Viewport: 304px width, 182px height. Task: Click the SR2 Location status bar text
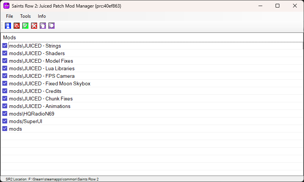(52, 179)
